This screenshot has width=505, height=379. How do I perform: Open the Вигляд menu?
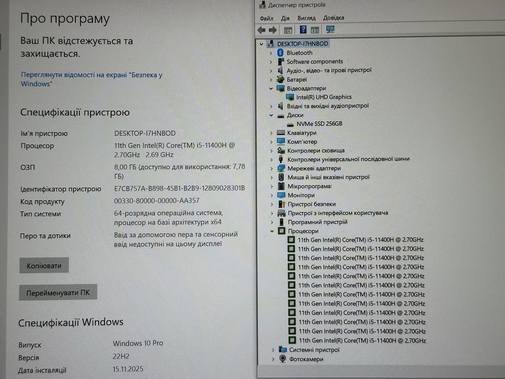pyautogui.click(x=306, y=18)
